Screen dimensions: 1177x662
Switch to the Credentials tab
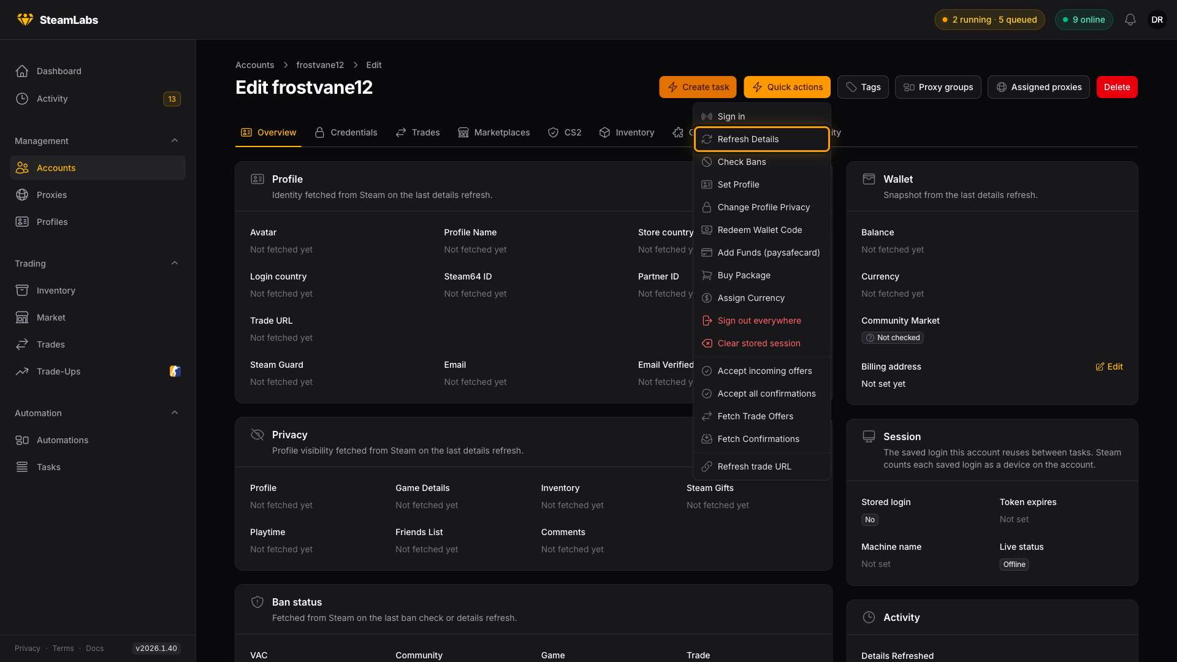346,132
